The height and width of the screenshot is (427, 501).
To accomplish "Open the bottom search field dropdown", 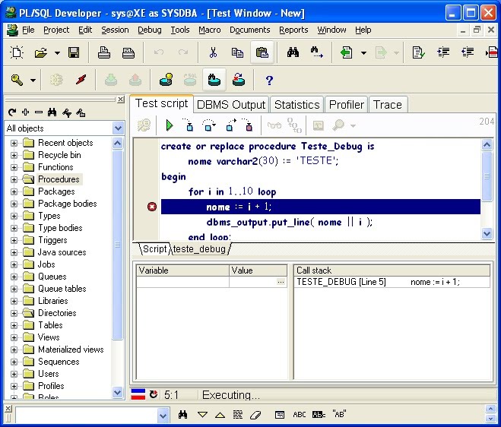I will [x=163, y=415].
